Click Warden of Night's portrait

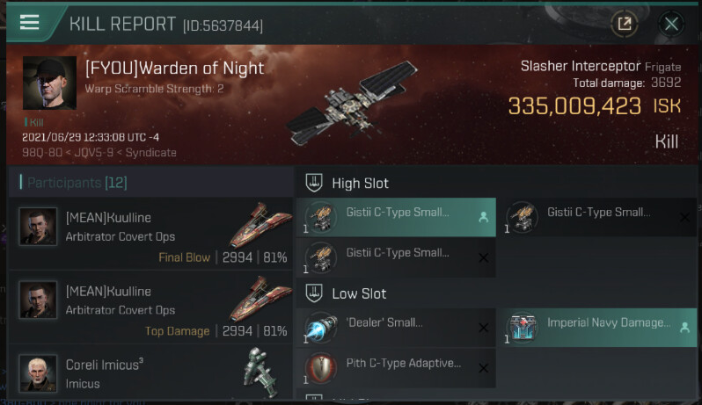[49, 83]
